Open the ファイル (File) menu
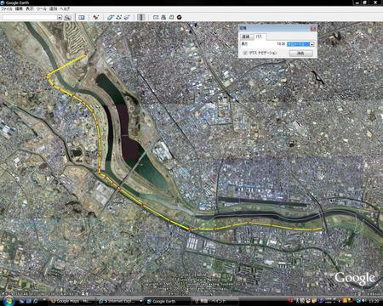383x306 pixels. click(x=6, y=8)
